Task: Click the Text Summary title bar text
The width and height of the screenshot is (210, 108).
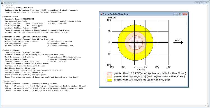Action: tap(10, 3)
